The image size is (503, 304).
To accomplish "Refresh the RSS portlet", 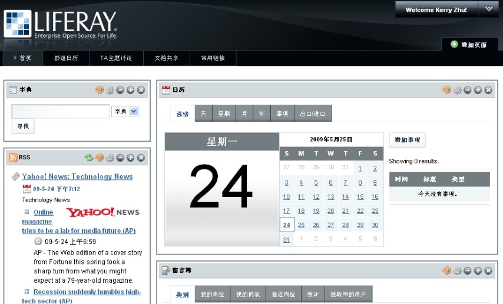I will tap(89, 158).
